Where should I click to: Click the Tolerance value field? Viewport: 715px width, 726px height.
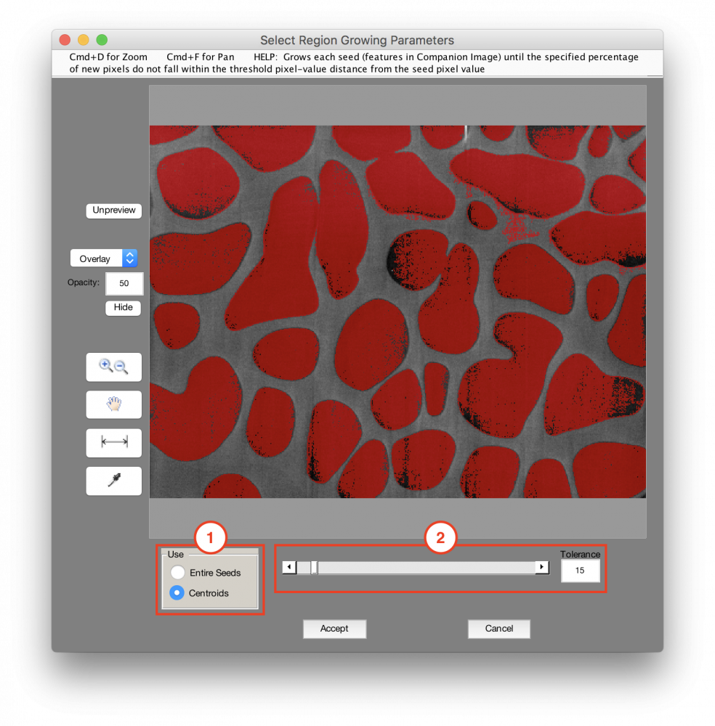(580, 571)
